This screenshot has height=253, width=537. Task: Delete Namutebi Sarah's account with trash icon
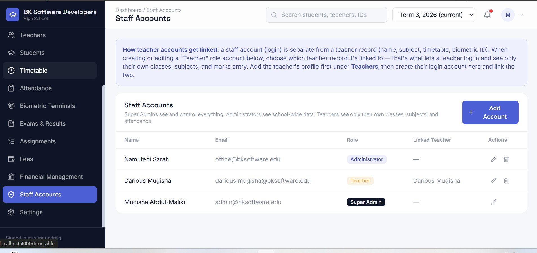point(506,159)
